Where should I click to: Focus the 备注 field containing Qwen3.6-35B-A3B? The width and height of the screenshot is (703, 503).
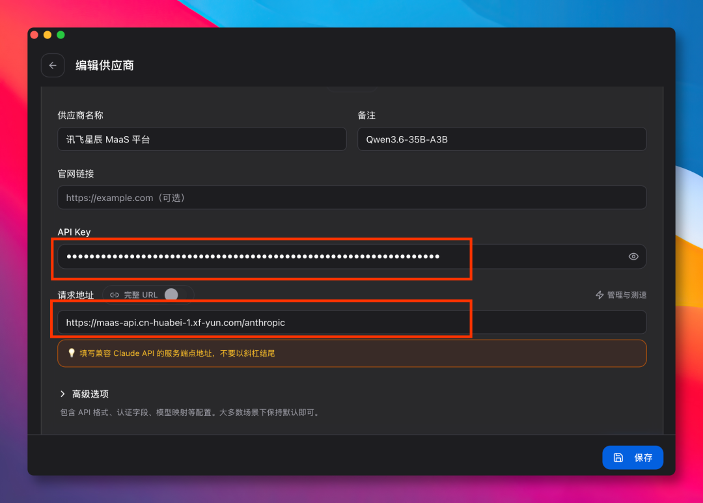(x=502, y=139)
